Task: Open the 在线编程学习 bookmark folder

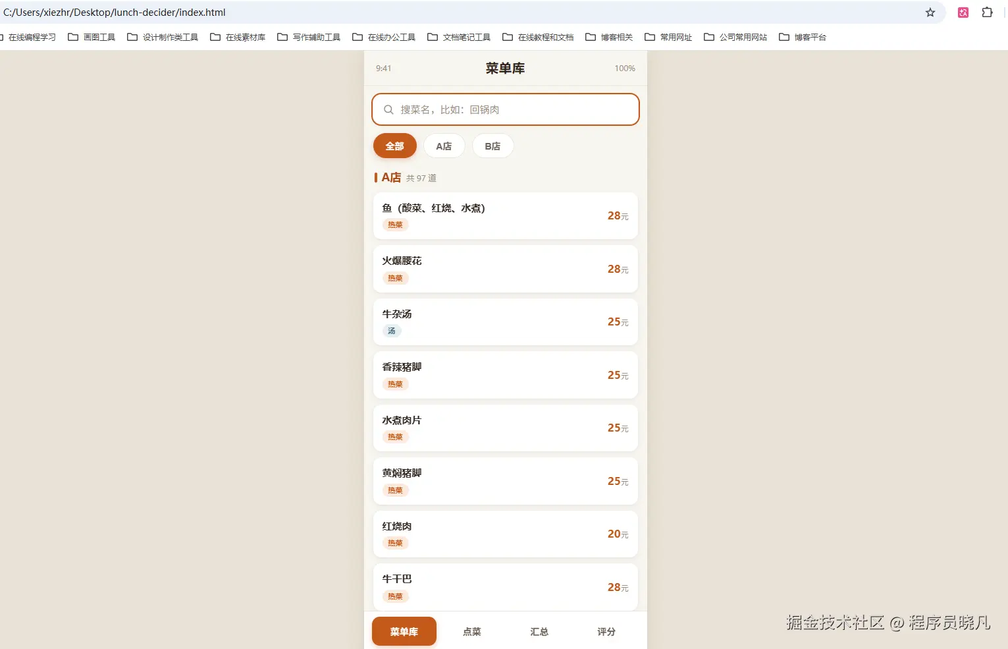Action: (x=28, y=37)
